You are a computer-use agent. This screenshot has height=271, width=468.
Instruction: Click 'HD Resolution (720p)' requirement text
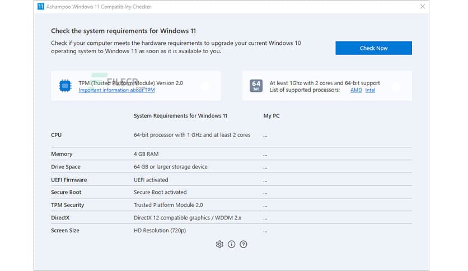[x=160, y=231]
